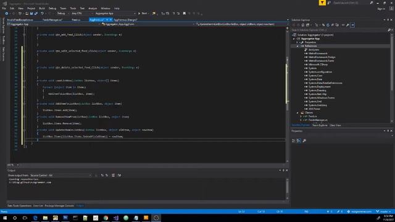395x222 pixels.
Task: Open the Any CPU platform dropdown
Action: 82,14
